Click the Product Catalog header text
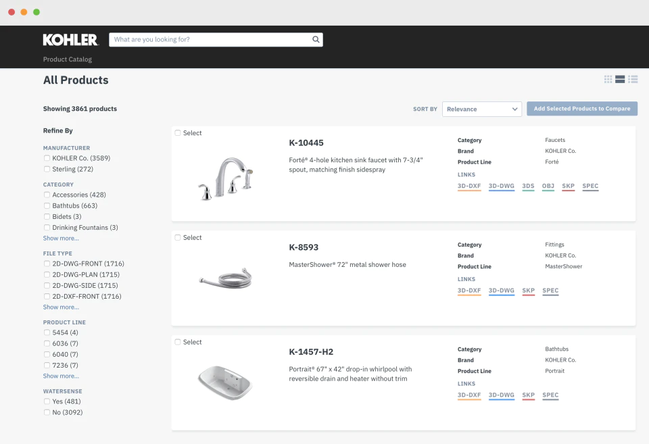Viewport: 649px width, 444px height. pos(68,59)
